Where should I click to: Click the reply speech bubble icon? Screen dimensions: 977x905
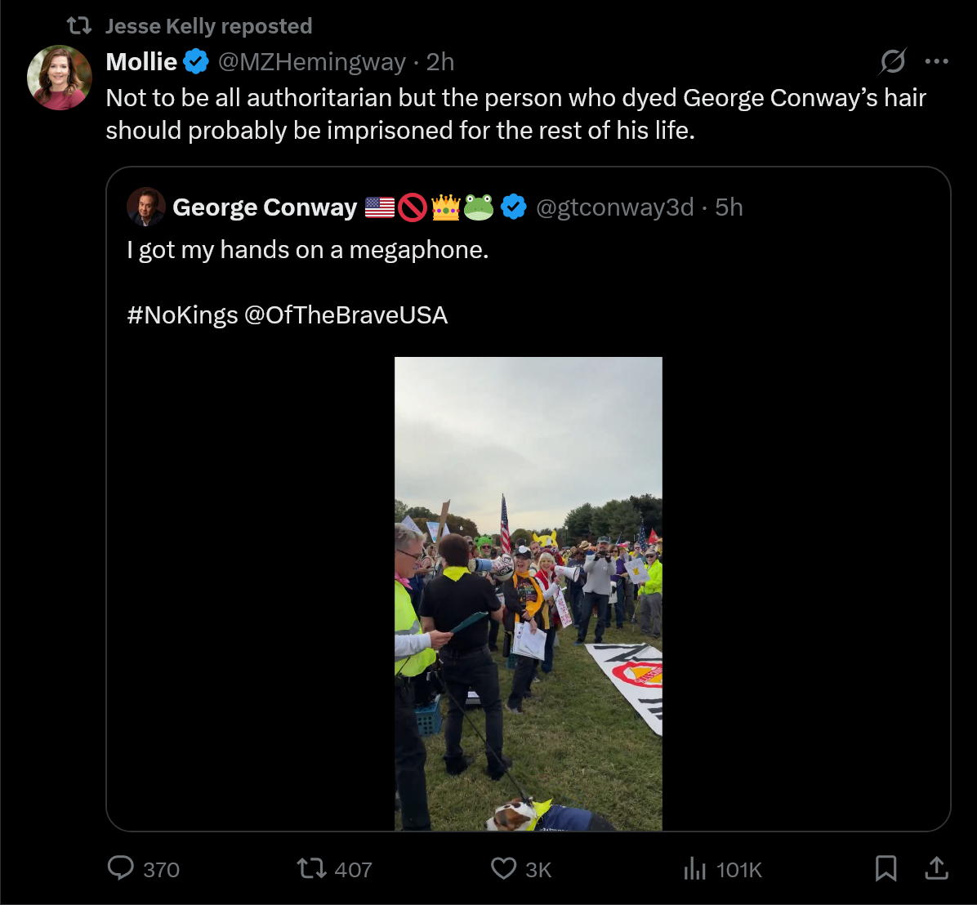tap(121, 867)
